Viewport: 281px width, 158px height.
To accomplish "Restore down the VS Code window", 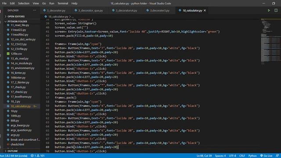I will pos(274,4).
